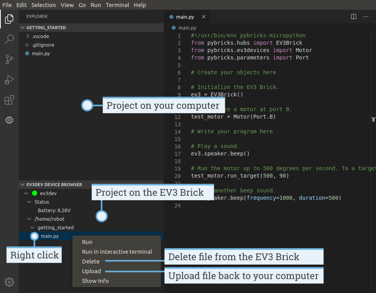376x293 pixels.
Task: Open the Search view icon
Action: [9, 39]
